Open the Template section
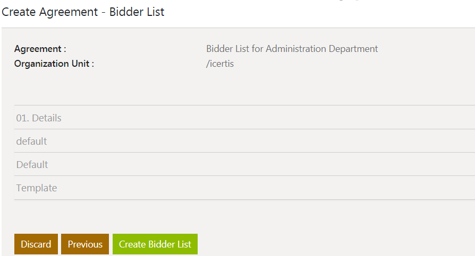This screenshot has width=475, height=256. [37, 188]
